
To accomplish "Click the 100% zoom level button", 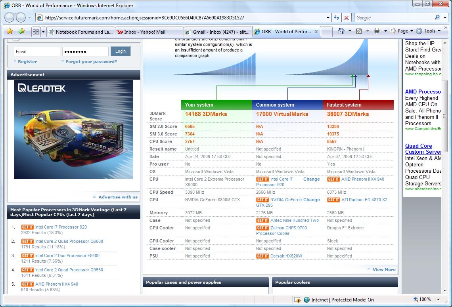I will [x=422, y=299].
